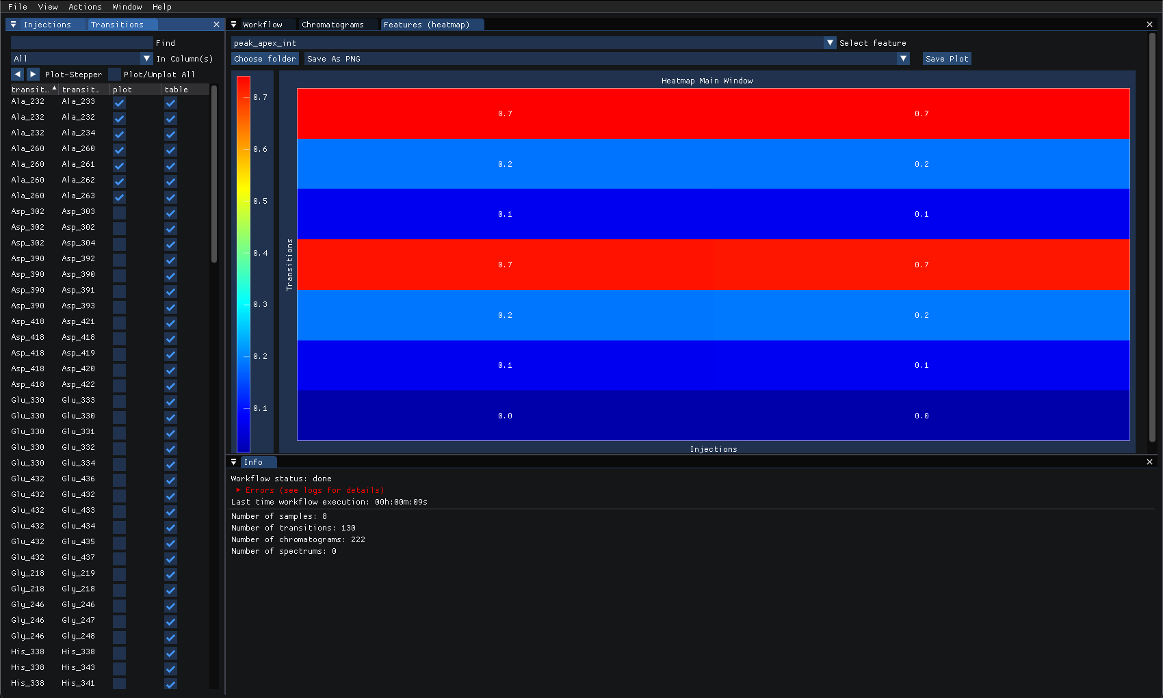The width and height of the screenshot is (1163, 698).
Task: Click top red 0.7 heatmap row
Action: pyautogui.click(x=713, y=113)
